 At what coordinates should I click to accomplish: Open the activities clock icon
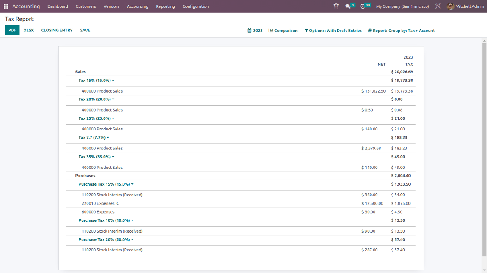[362, 6]
